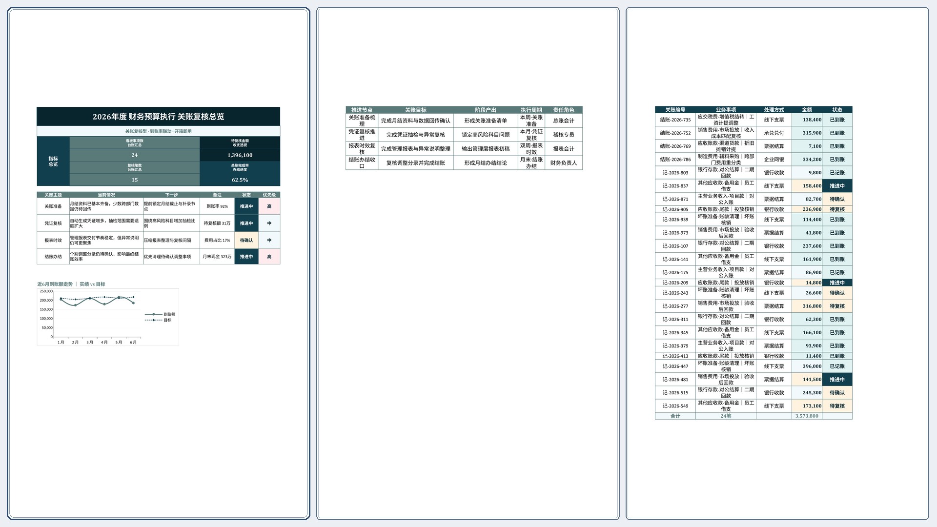Select the first page thumbnail with the overview dashboard
The image size is (937, 527).
coord(159,263)
